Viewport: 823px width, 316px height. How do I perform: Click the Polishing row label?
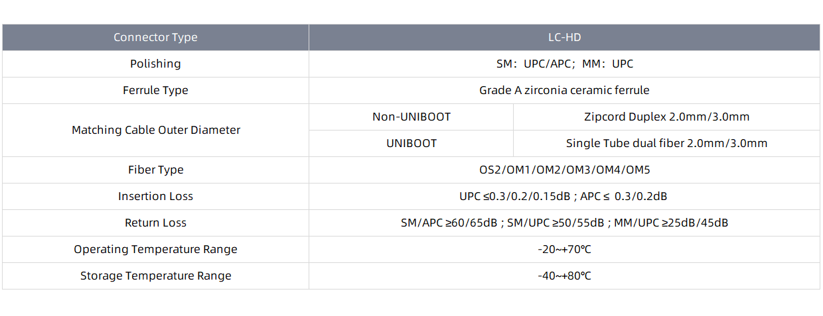155,64
